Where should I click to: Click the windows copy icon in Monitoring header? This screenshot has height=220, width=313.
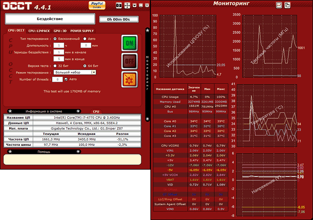pos(287,5)
